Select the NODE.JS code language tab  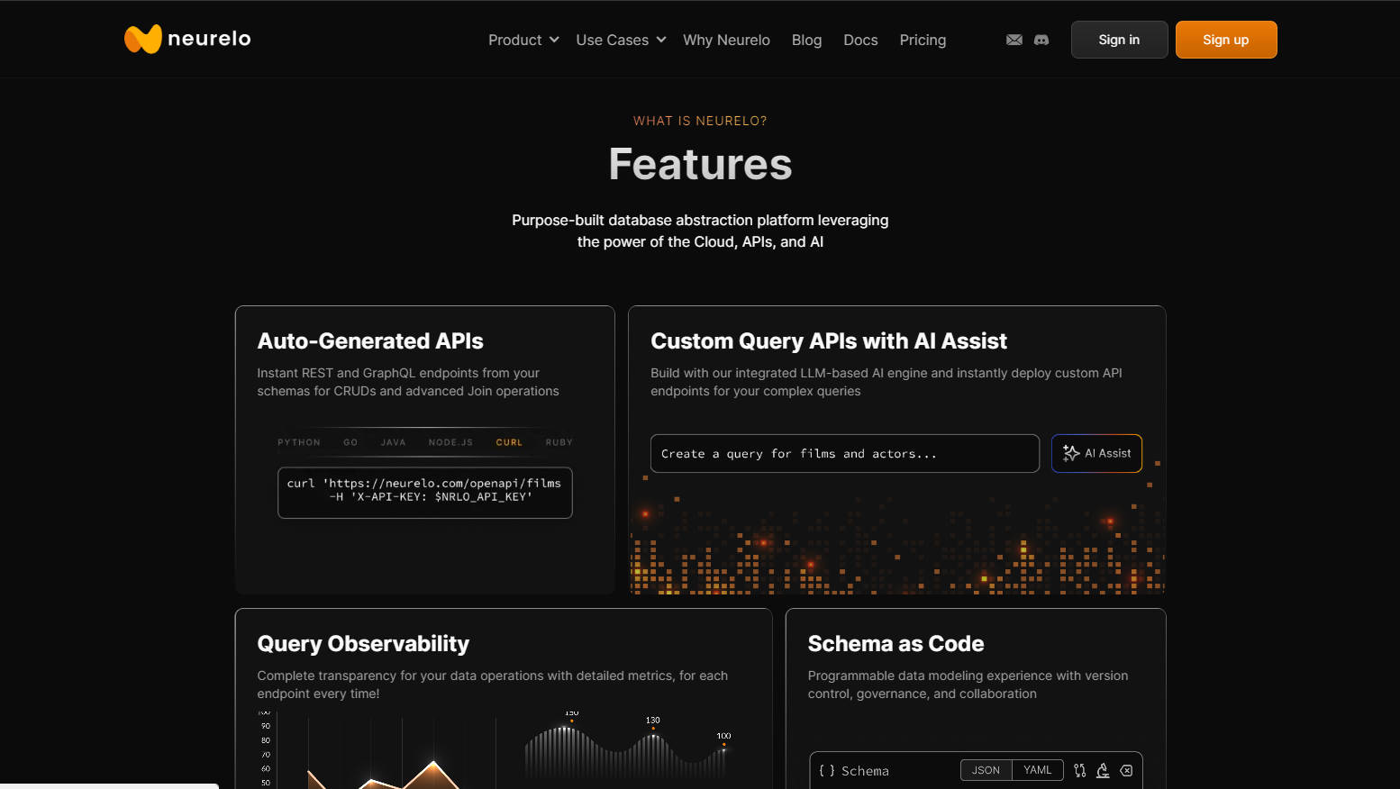(450, 442)
